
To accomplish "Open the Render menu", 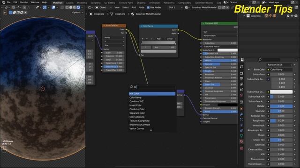I will coord(24,2).
